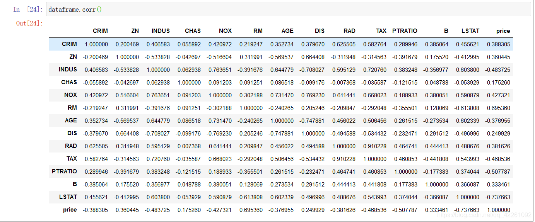Click 0.720760 in the INDUS row
The image size is (535, 222).
click(x=375, y=70)
